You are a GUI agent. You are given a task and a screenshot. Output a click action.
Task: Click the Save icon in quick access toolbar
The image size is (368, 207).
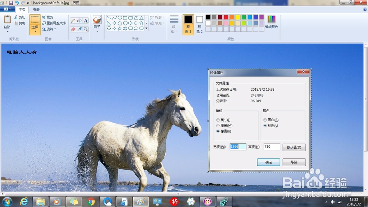pyautogui.click(x=11, y=3)
